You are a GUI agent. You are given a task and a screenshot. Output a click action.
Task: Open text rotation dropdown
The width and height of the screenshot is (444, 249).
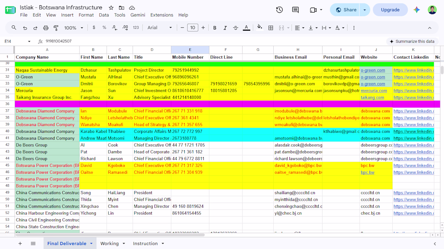tap(339, 28)
